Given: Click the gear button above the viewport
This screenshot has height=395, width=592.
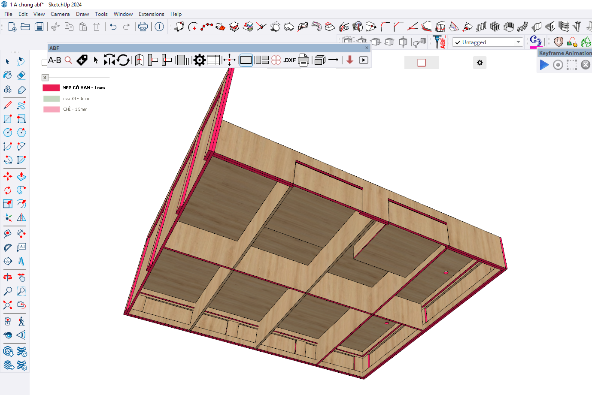Looking at the screenshot, I should point(480,63).
